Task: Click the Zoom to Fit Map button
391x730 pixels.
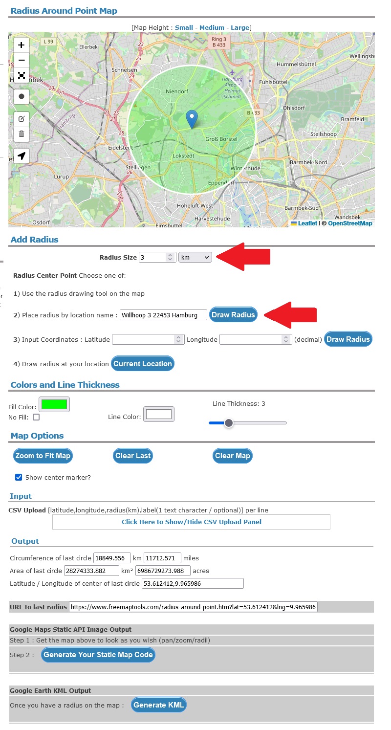Action: pos(43,456)
